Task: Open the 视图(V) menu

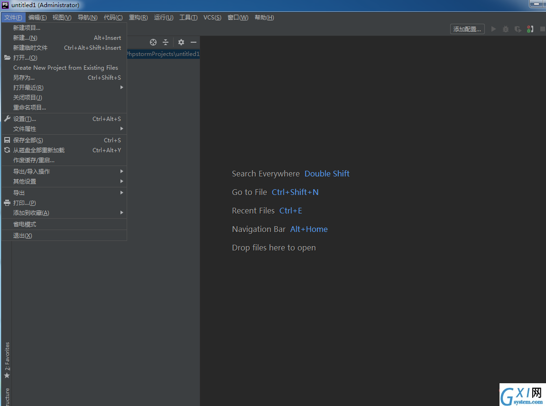Action: coord(62,18)
